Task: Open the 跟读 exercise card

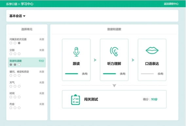Action: (76, 60)
